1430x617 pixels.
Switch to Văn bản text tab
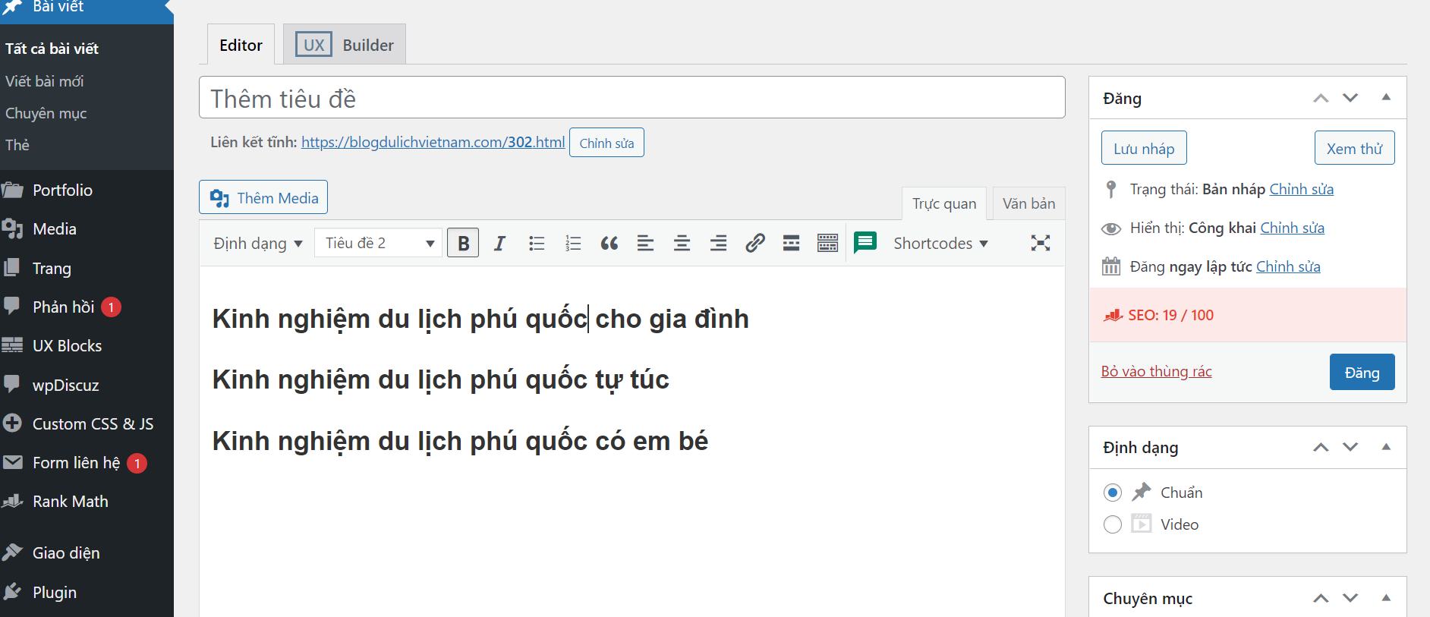pos(1028,203)
